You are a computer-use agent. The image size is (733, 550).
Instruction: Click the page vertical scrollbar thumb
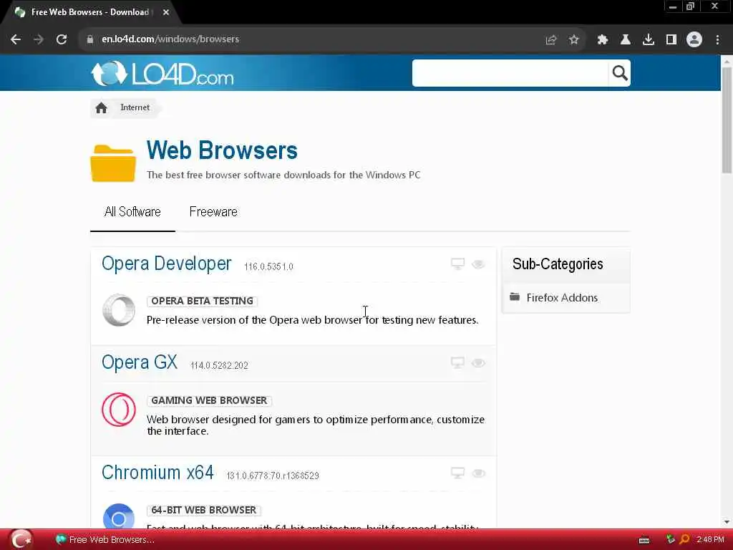click(x=727, y=120)
